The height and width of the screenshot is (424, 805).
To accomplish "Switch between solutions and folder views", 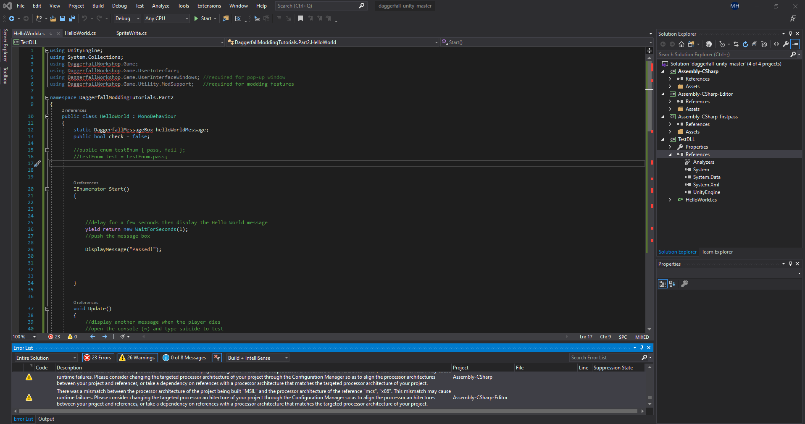I will 691,44.
